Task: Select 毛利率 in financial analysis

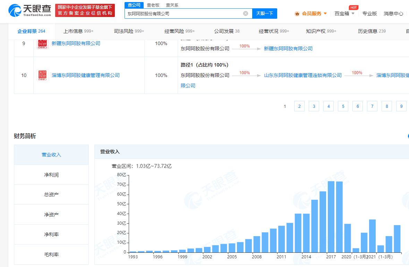Action: click(x=51, y=255)
